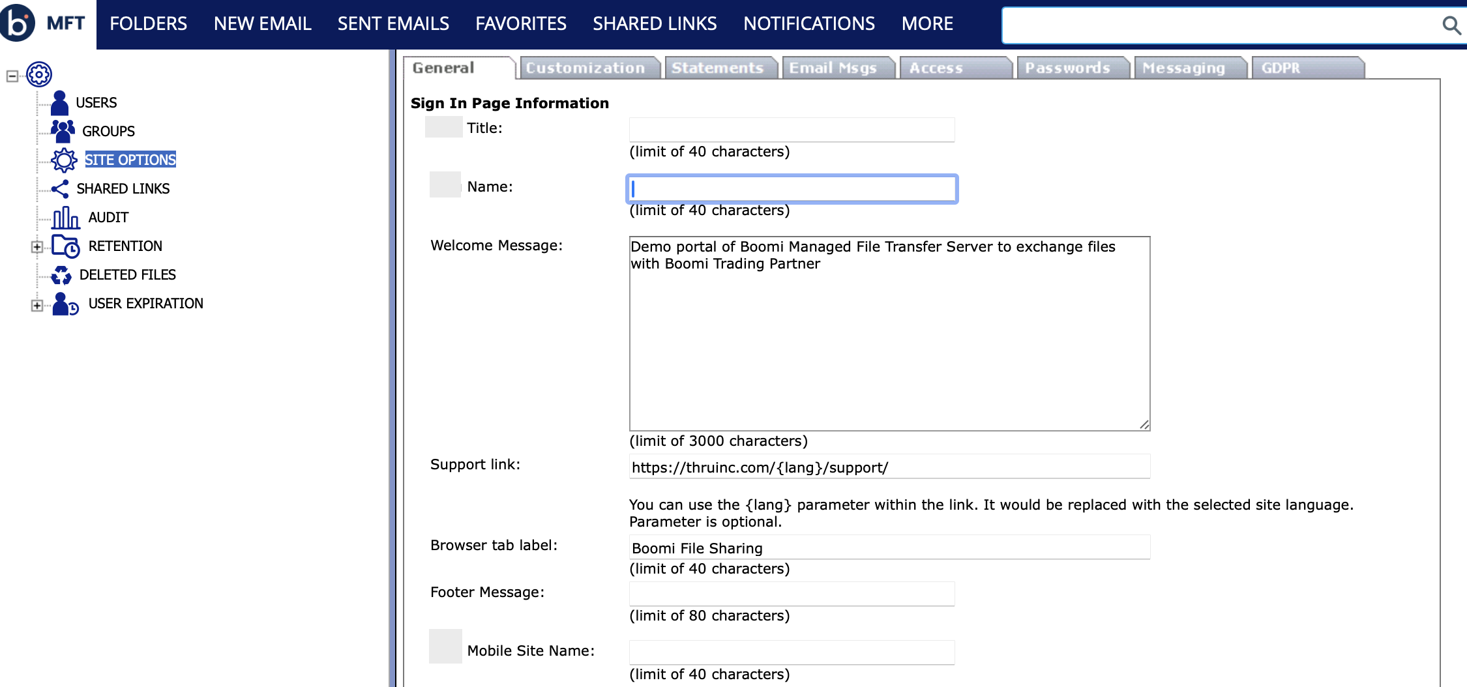Click the Shared Links share icon
Screen dimensions: 1467x687
[60, 189]
